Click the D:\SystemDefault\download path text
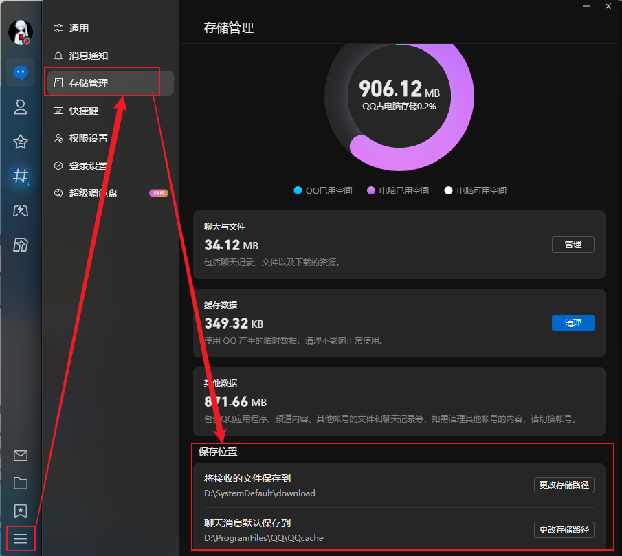 click(x=260, y=493)
